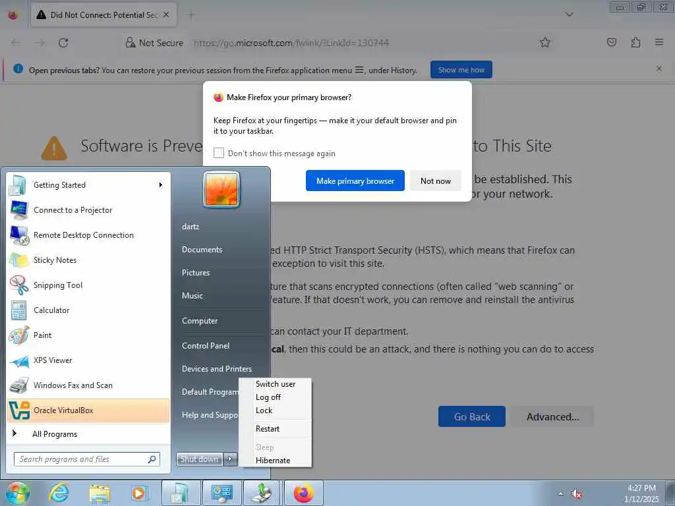Open the Pocket save icon in toolbar
The image size is (675, 506).
click(x=612, y=42)
